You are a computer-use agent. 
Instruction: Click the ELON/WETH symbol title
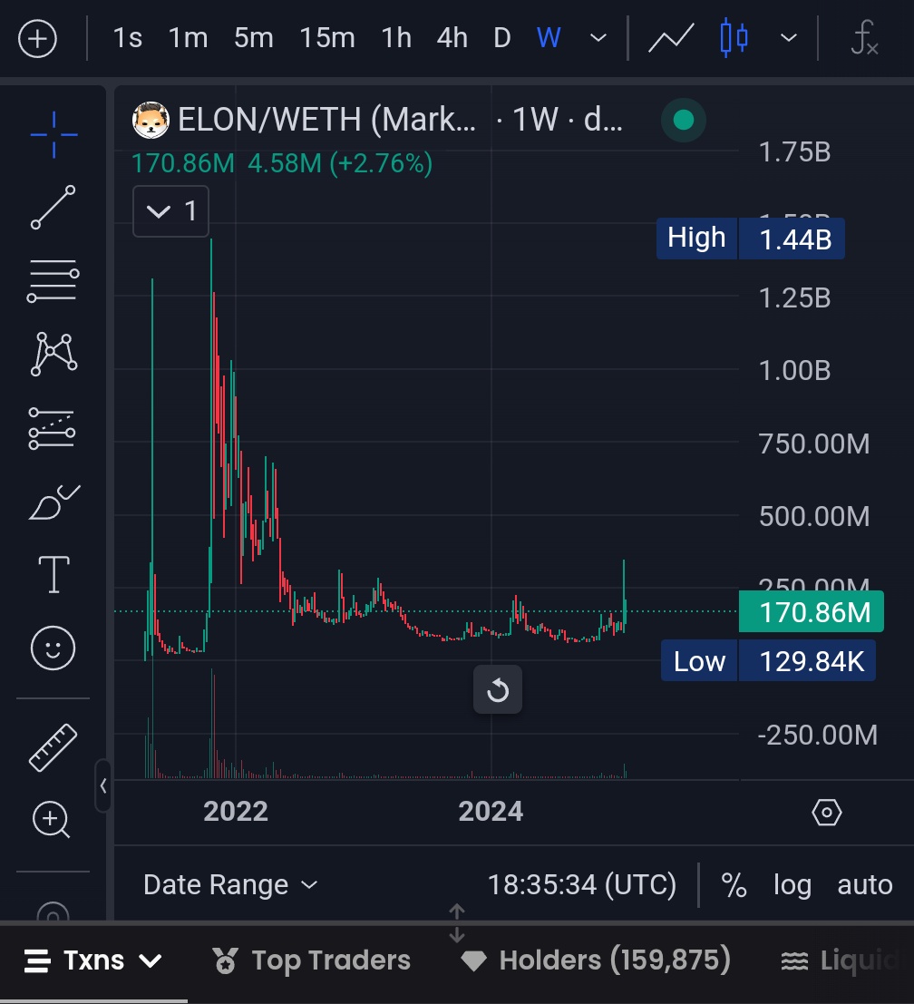(x=326, y=120)
